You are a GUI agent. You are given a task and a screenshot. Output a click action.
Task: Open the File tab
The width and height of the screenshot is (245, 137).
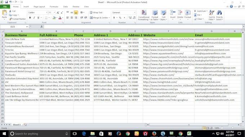click(5, 6)
